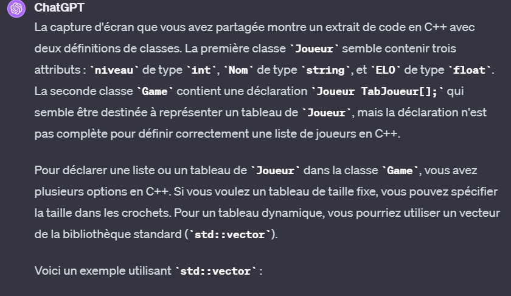Click `std::vector` code after 'Voici un exemple utilisant'
The width and height of the screenshot is (511, 296).
215,271
